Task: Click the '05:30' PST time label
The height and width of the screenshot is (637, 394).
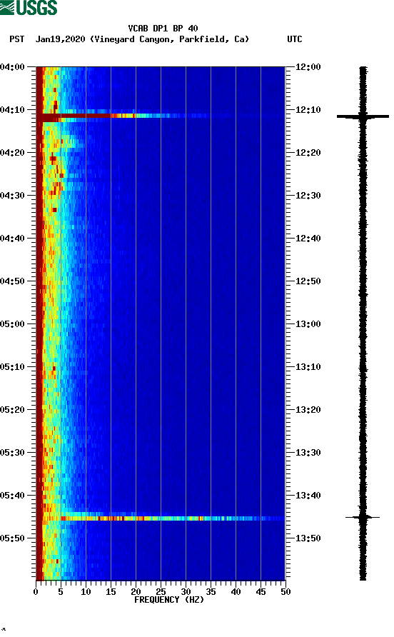Action: tap(12, 453)
